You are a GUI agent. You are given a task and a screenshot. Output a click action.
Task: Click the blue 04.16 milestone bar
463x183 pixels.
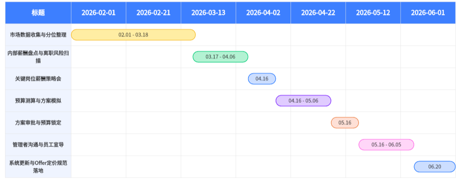262,79
